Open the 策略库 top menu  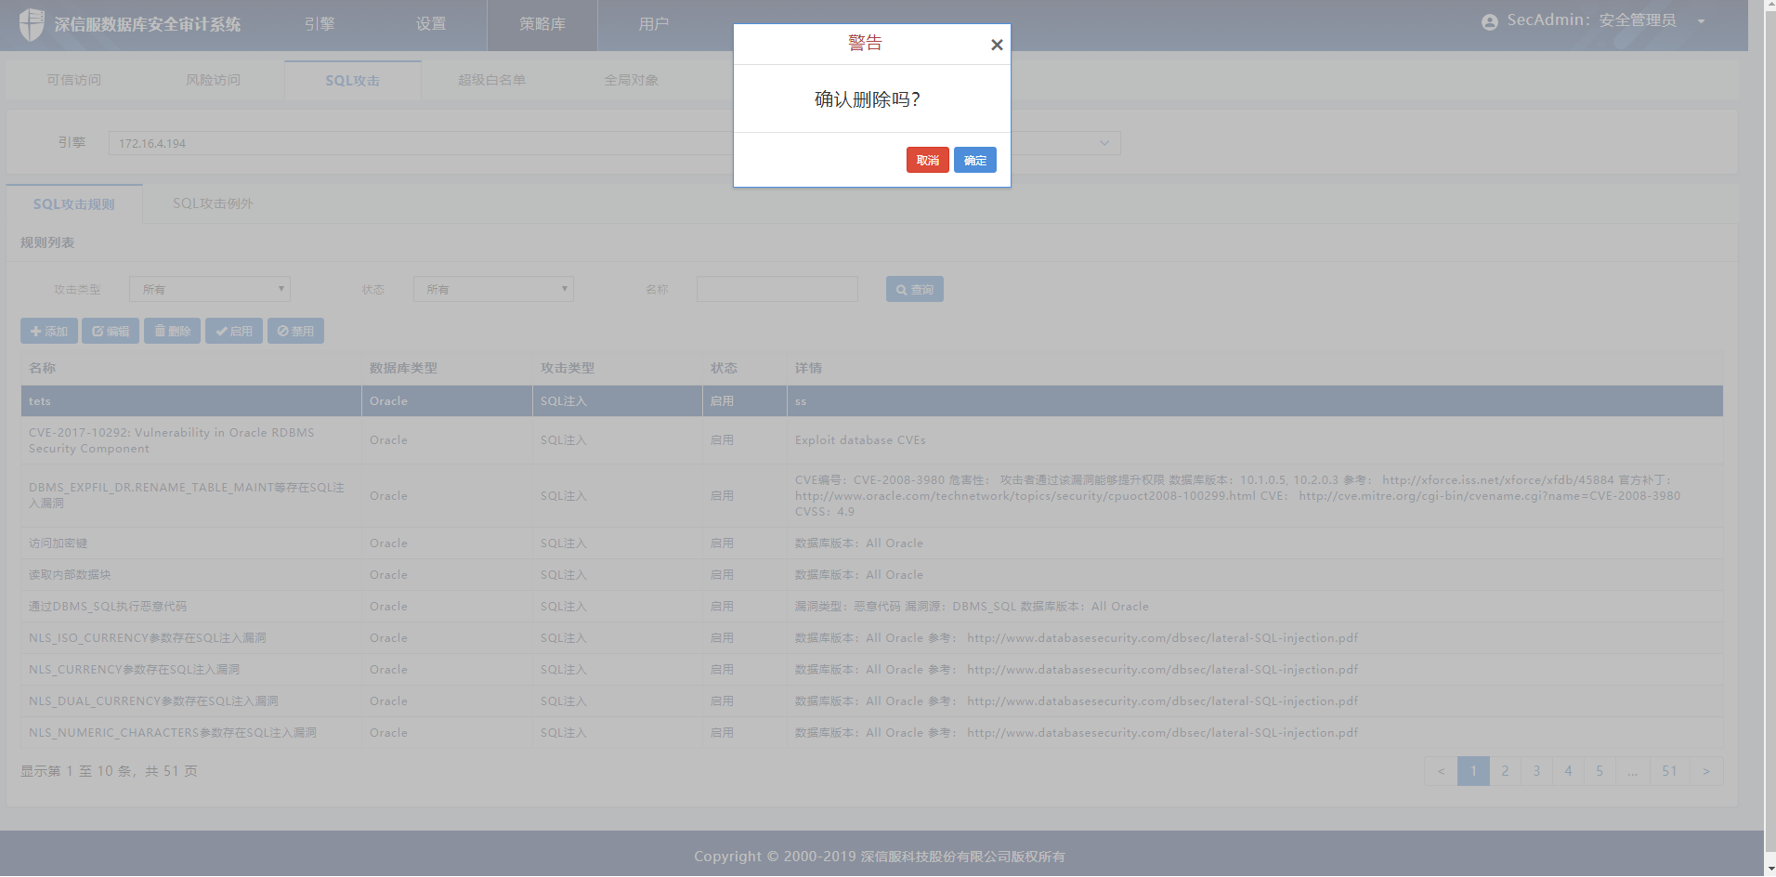click(x=542, y=24)
